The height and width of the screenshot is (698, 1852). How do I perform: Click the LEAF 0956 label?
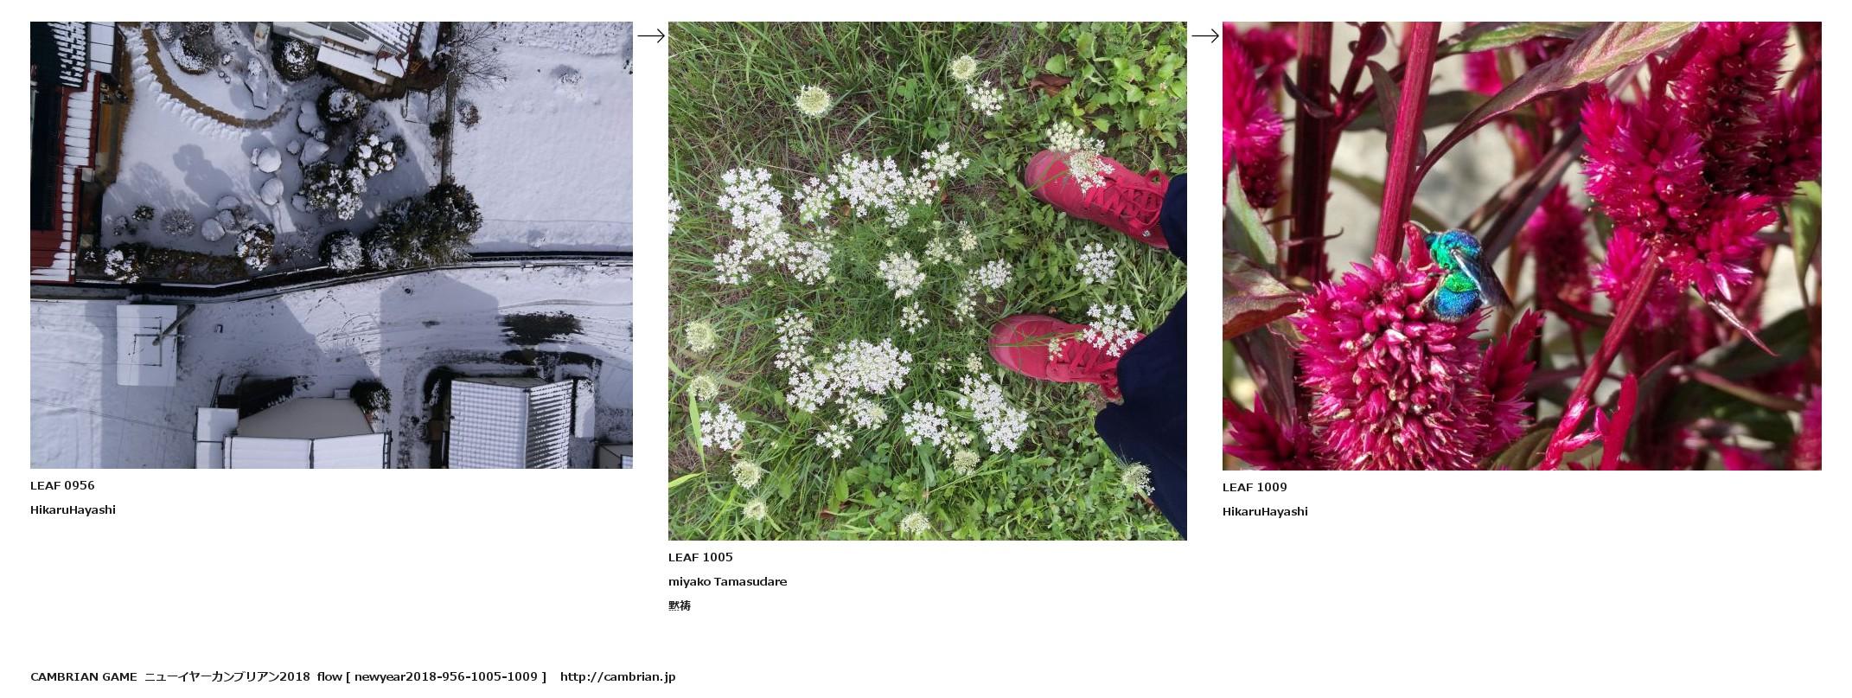(62, 485)
